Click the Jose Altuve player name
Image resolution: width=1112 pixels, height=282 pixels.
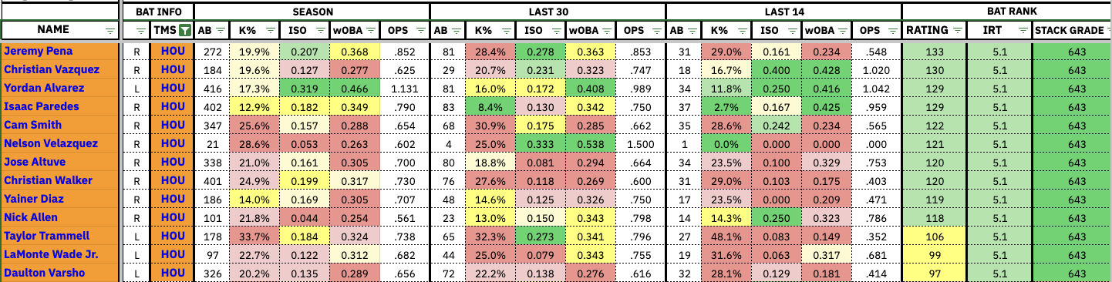pyautogui.click(x=35, y=162)
